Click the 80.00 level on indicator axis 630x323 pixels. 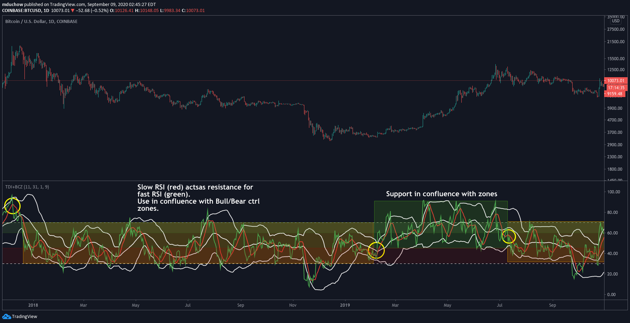613,212
